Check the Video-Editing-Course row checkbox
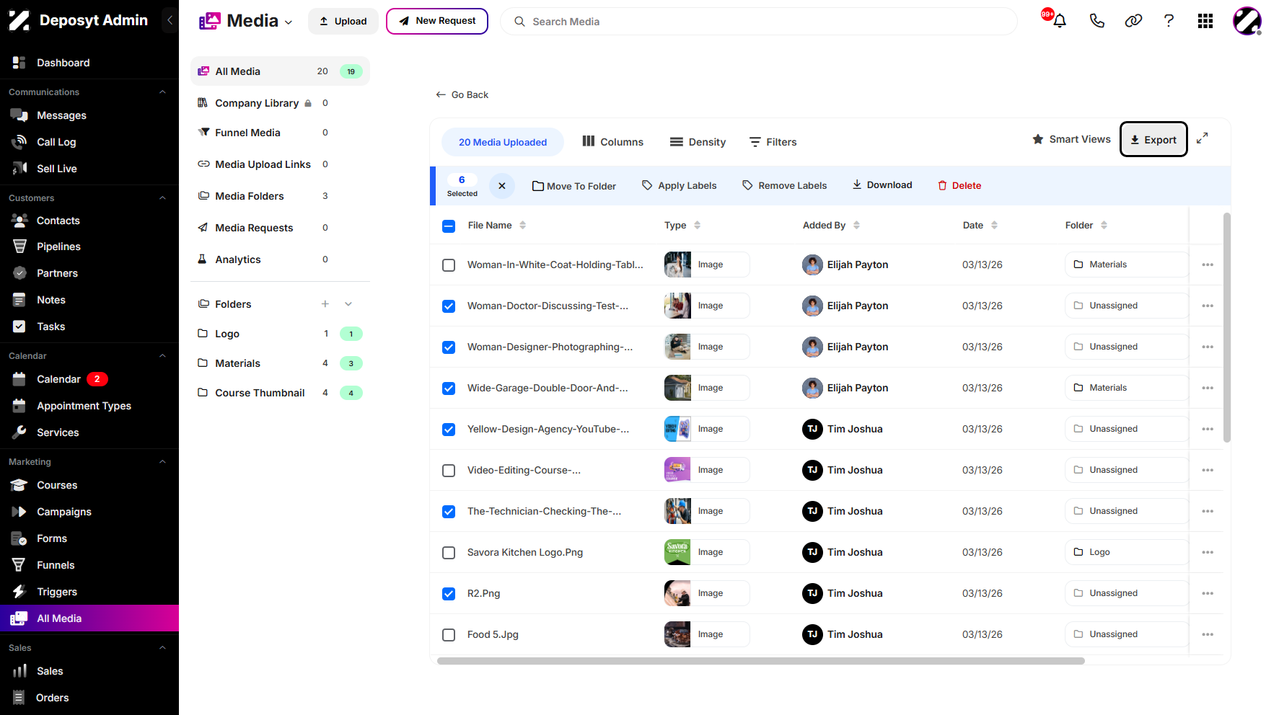Viewport: 1279px width, 715px height. coord(449,471)
